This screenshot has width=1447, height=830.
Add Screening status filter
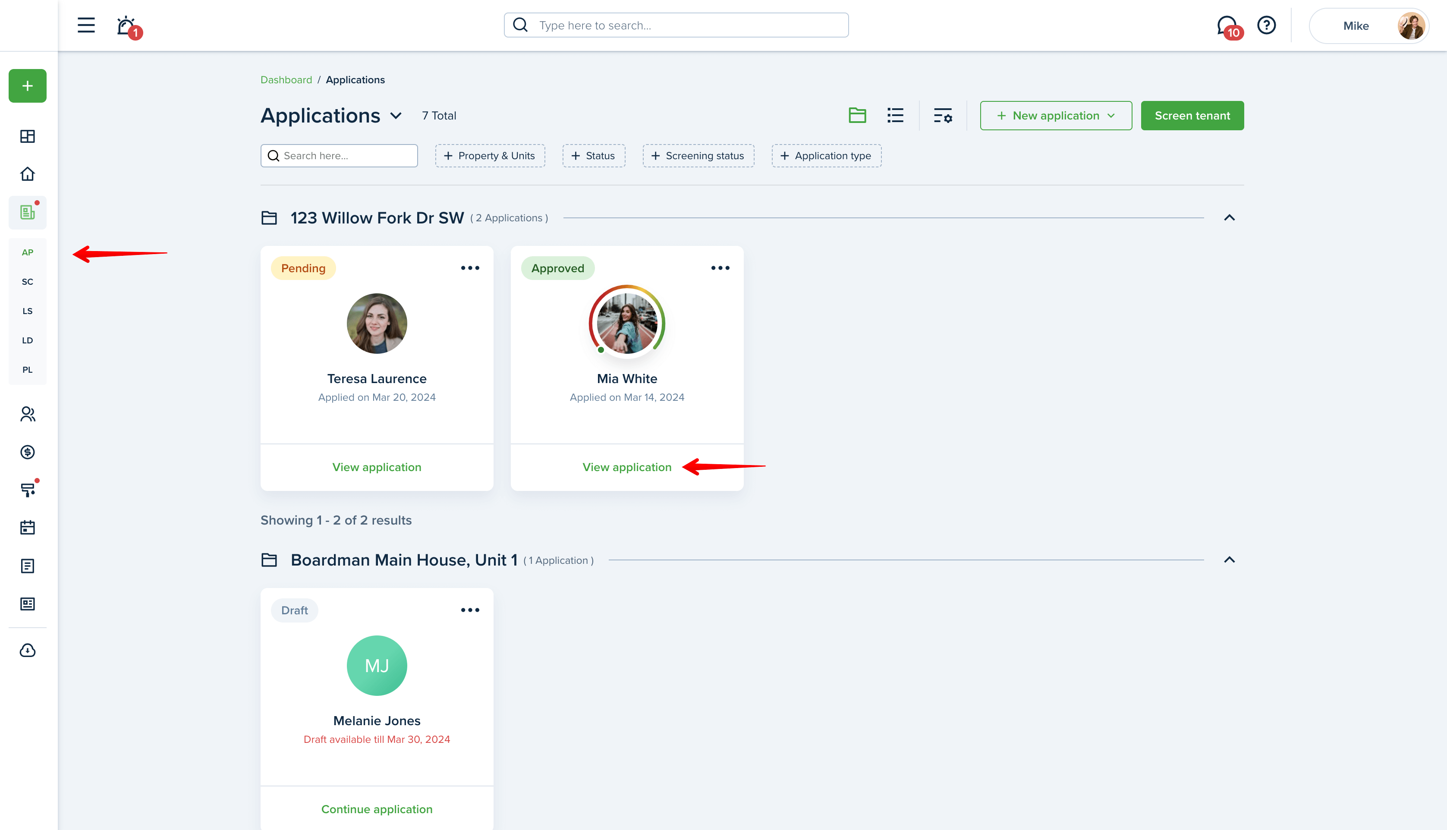[698, 156]
